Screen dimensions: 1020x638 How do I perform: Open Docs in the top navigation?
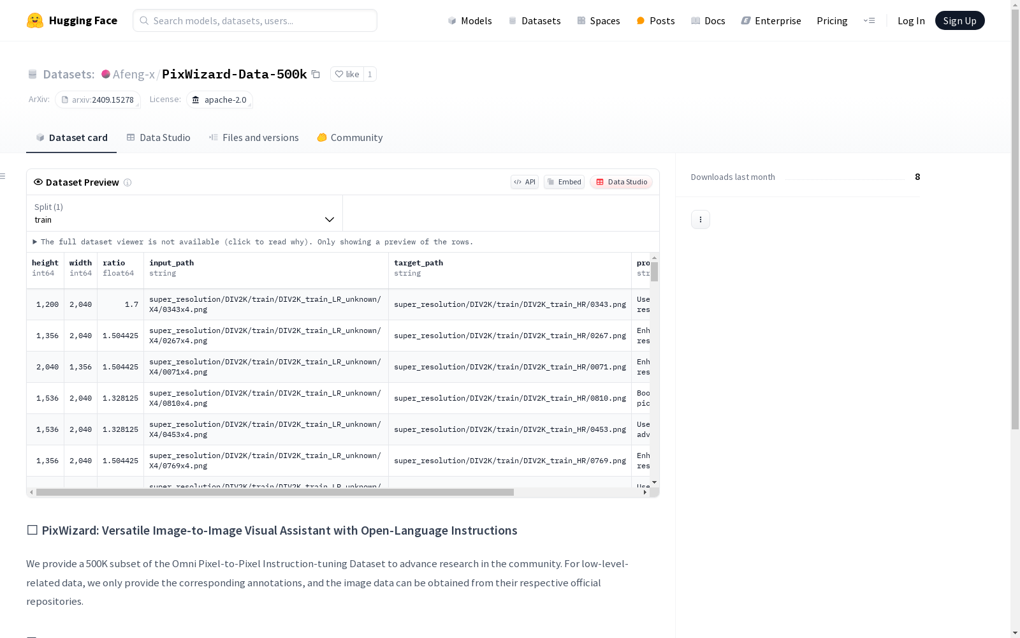pos(708,20)
